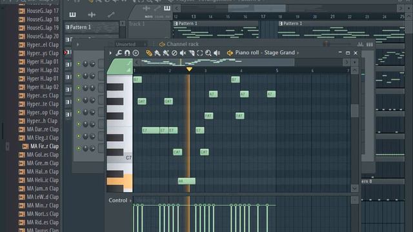Image resolution: width=413 pixels, height=232 pixels.
Task: Toggle the step sequencer bars icon in Channel rack
Action: tap(370, 44)
